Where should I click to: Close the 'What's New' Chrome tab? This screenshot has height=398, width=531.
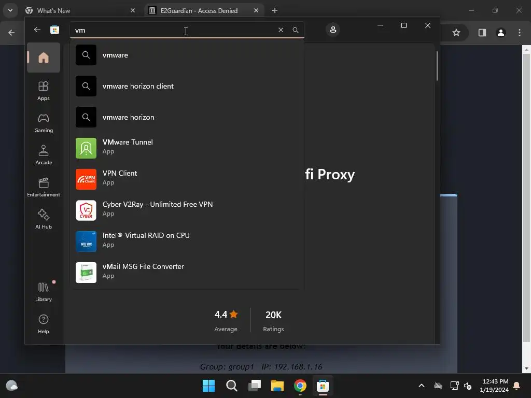tap(133, 10)
